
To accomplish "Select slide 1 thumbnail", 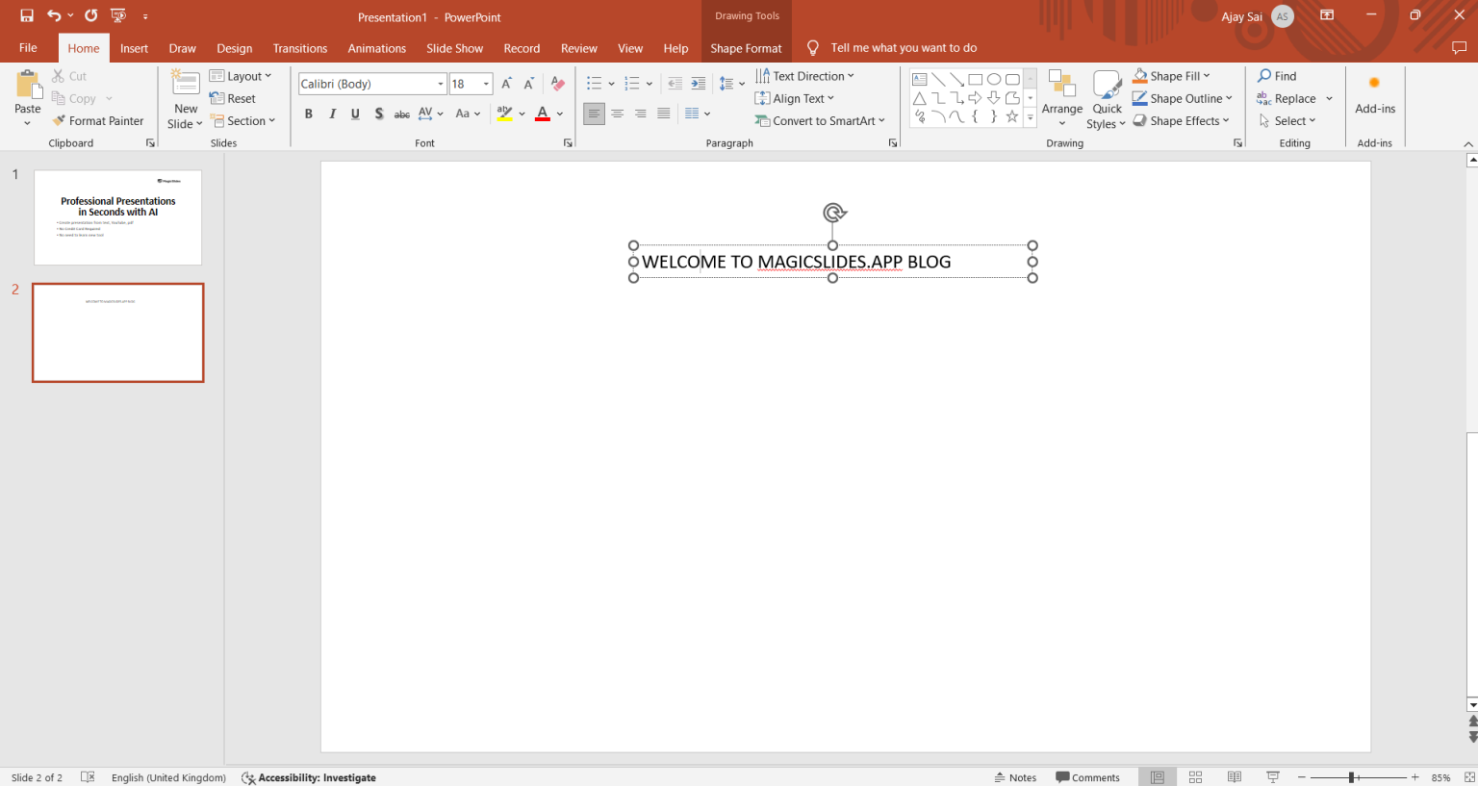I will tap(118, 217).
